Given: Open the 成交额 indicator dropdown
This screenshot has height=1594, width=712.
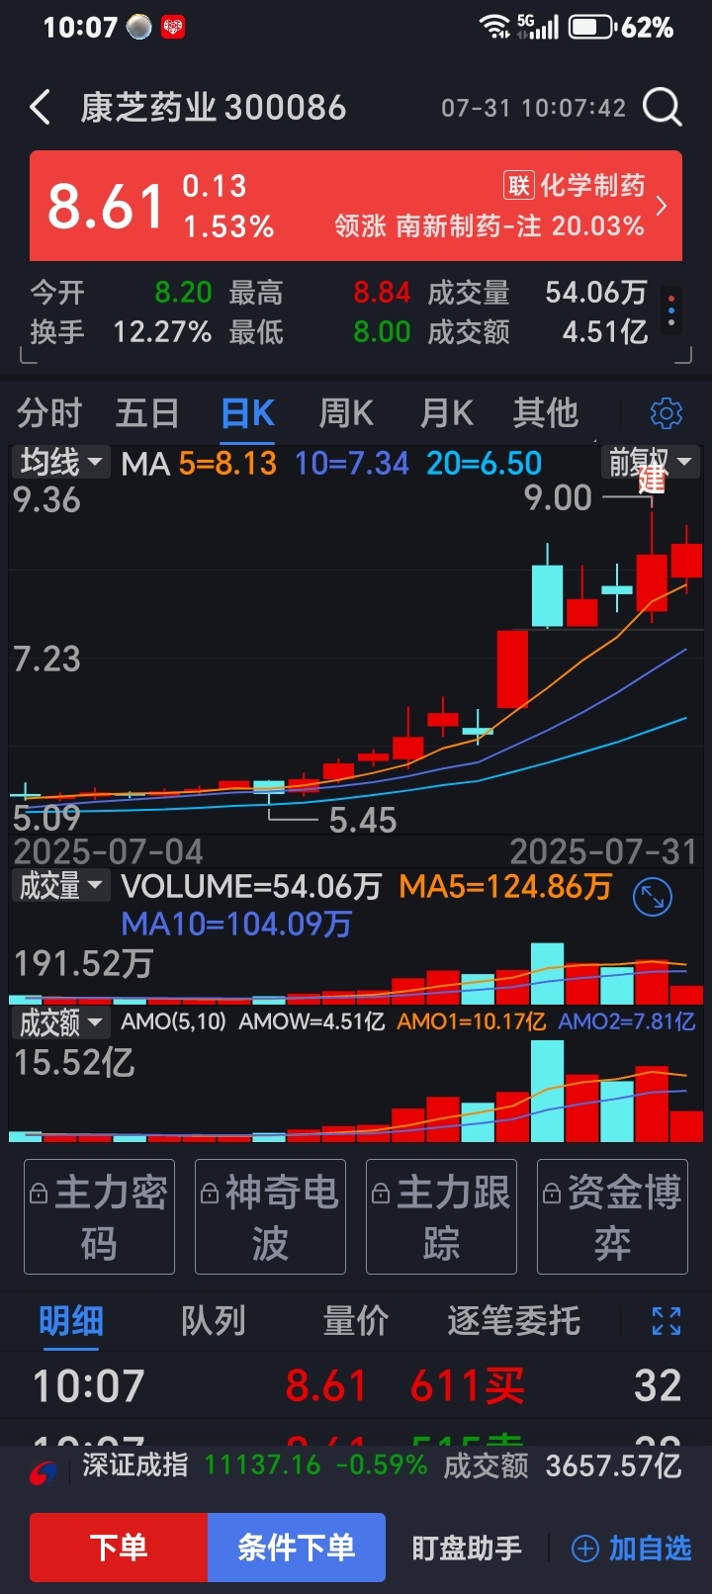Looking at the screenshot, I should 60,1022.
